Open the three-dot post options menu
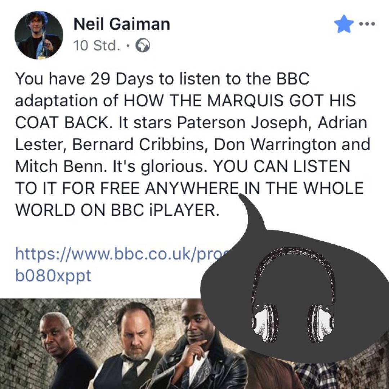The image size is (389, 389). (368, 24)
